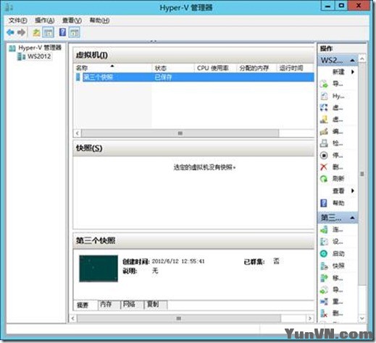Click the 虚拟机(I) section header

[193, 55]
